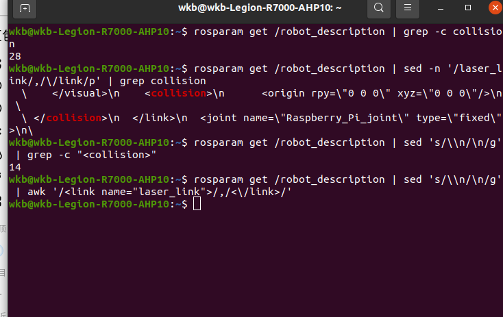Click the text grep -c "<collision>"
Image resolution: width=503 pixels, height=317 pixels.
click(92, 155)
